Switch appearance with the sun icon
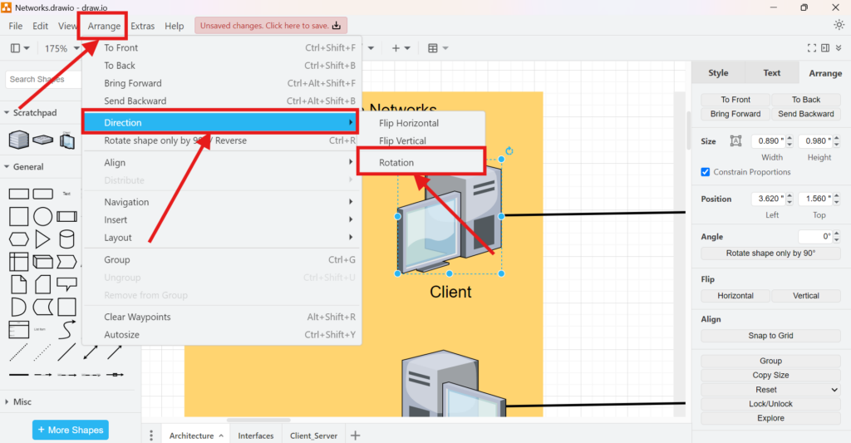851x443 pixels. pyautogui.click(x=839, y=25)
